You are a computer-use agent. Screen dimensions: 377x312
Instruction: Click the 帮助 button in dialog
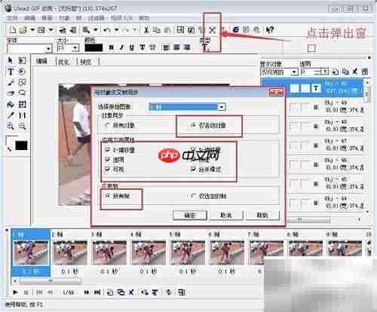[262, 216]
